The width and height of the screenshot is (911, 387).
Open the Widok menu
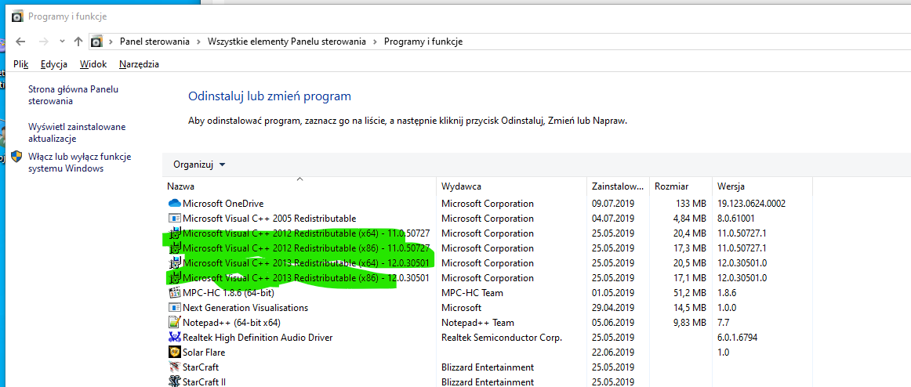(x=93, y=64)
